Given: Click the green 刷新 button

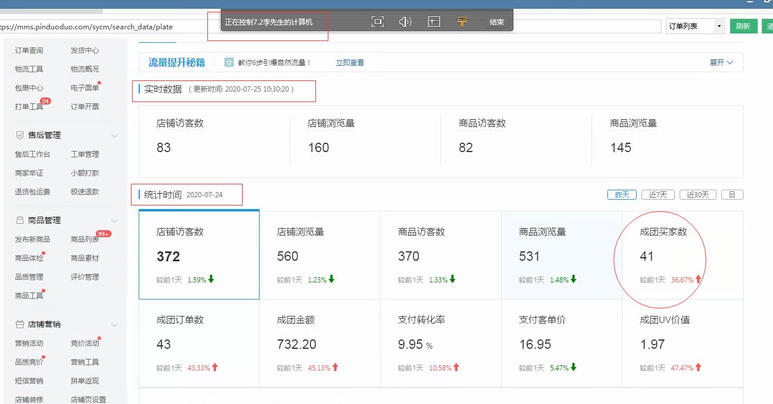Looking at the screenshot, I should tap(743, 26).
